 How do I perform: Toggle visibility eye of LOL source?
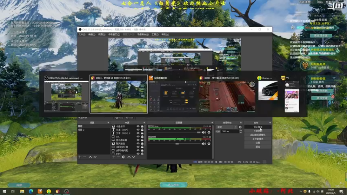pyautogui.click(x=138, y=136)
